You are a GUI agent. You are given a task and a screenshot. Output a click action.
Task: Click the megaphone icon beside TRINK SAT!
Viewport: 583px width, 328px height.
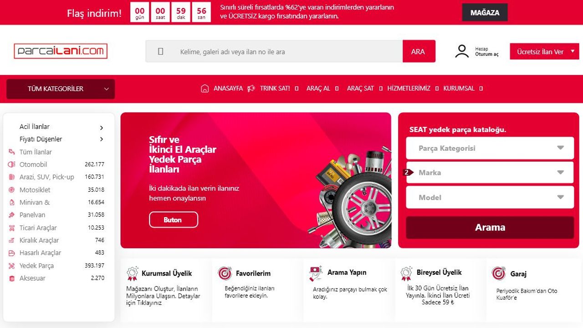coord(251,88)
